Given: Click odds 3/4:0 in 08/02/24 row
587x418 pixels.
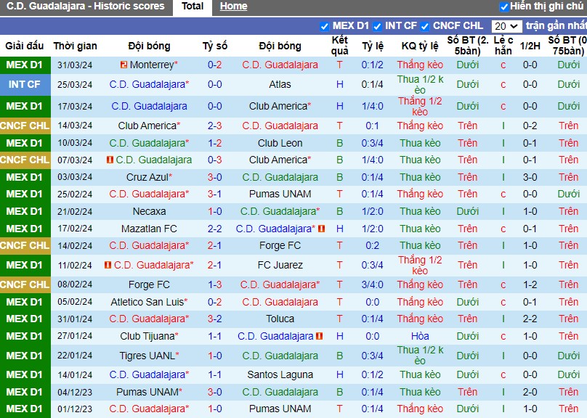Looking at the screenshot, I should click(373, 285).
